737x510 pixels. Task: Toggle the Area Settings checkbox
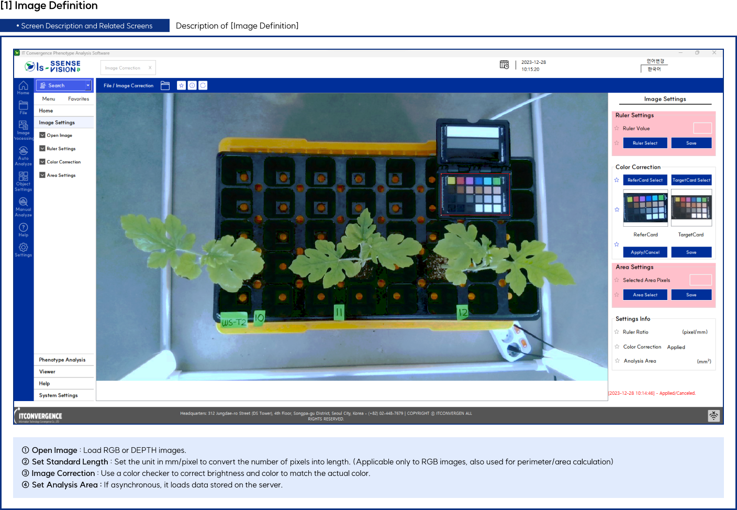[x=42, y=175]
